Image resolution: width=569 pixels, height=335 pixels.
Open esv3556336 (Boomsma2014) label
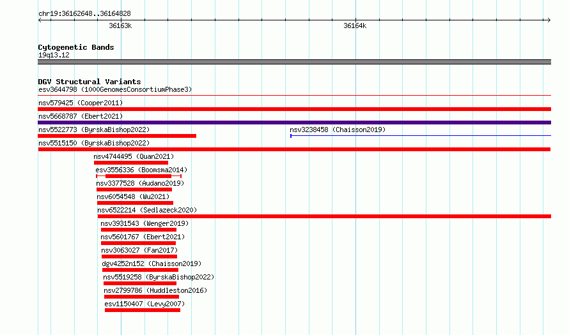click(x=141, y=170)
